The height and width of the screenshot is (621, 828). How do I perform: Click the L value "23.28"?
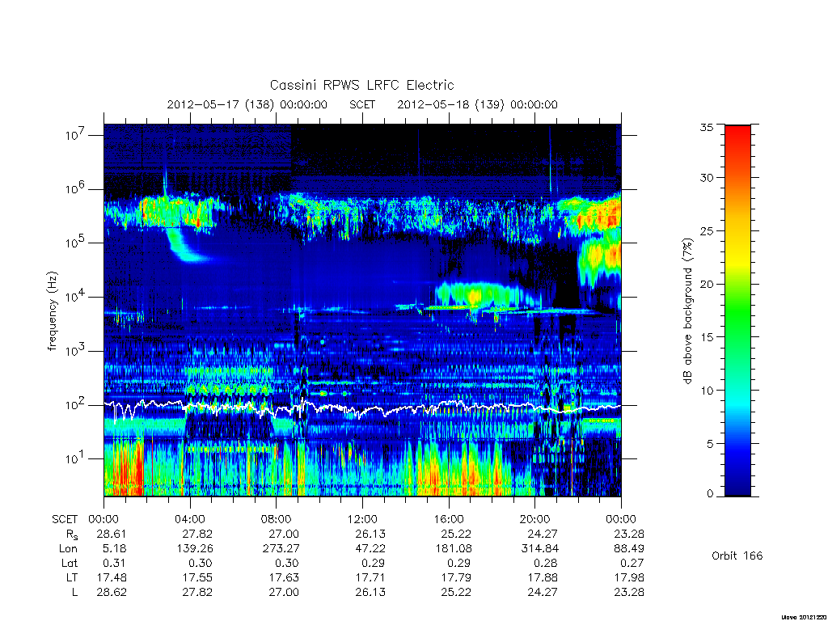629,593
